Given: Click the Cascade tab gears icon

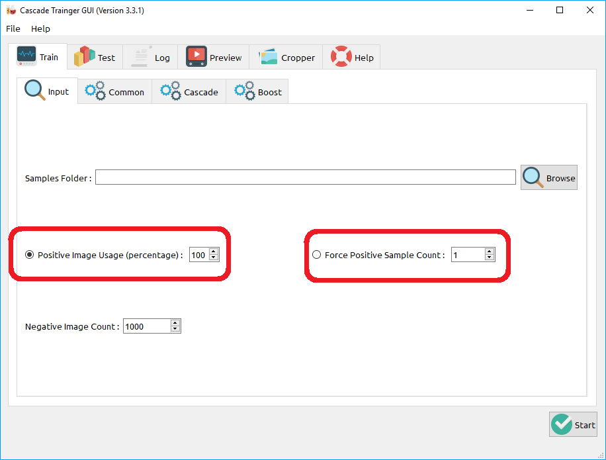Looking at the screenshot, I should coord(171,91).
